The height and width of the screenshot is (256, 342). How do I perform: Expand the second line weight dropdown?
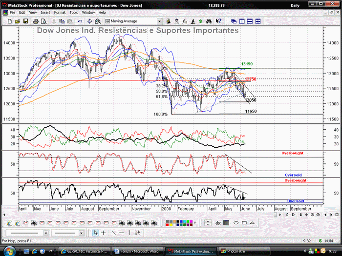coord(82,233)
